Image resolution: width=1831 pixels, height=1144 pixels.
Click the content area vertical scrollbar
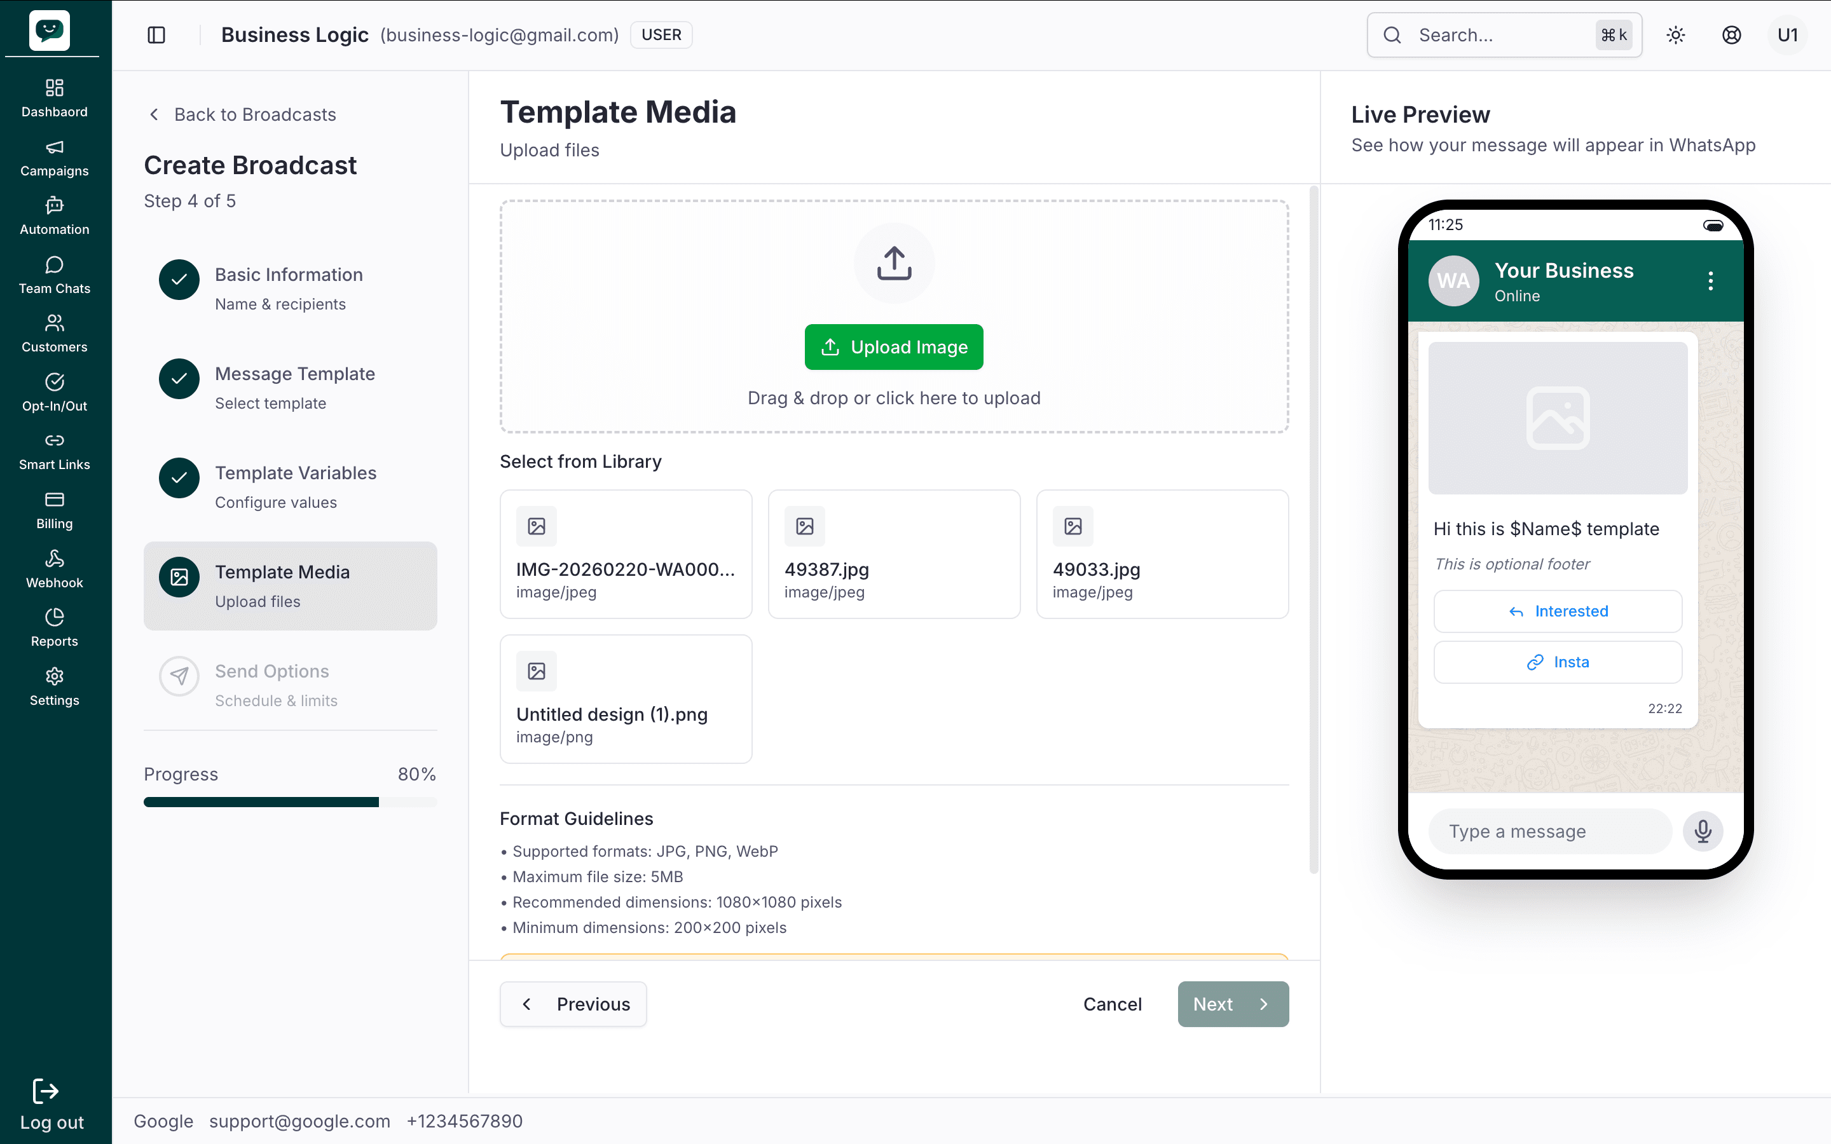pyautogui.click(x=1314, y=529)
